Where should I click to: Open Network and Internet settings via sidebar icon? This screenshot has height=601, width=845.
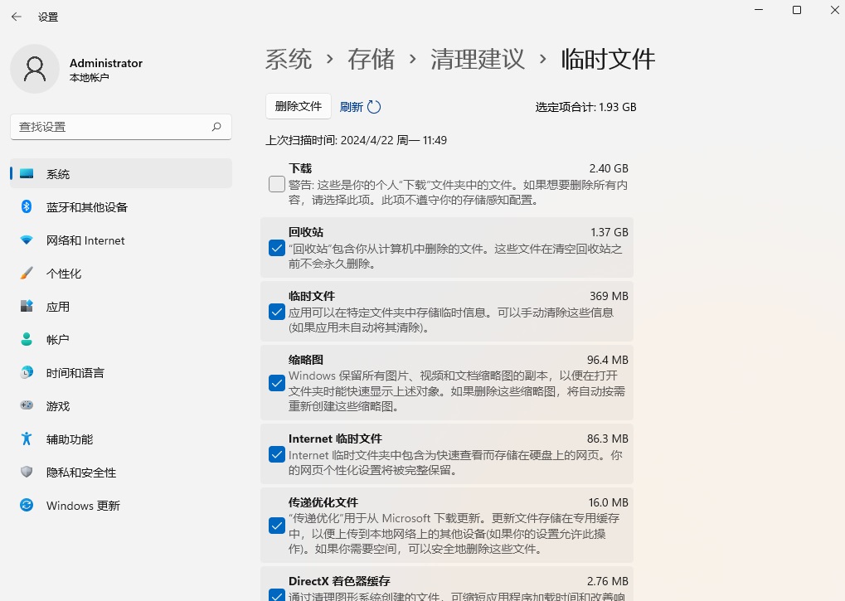pos(25,240)
